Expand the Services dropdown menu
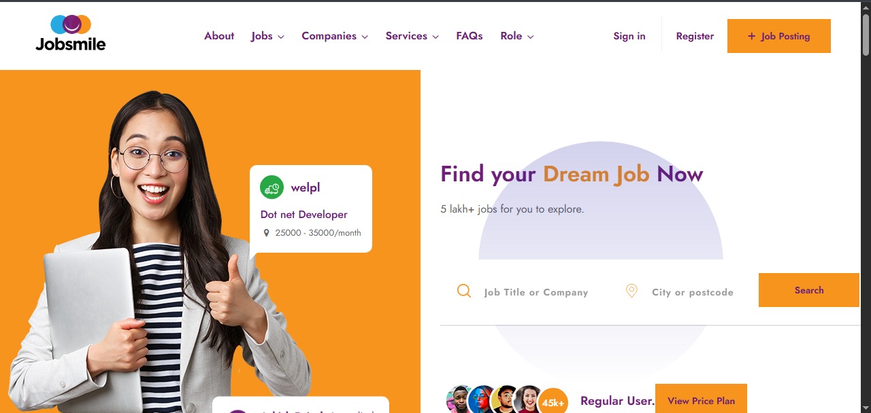The width and height of the screenshot is (871, 413). tap(412, 36)
